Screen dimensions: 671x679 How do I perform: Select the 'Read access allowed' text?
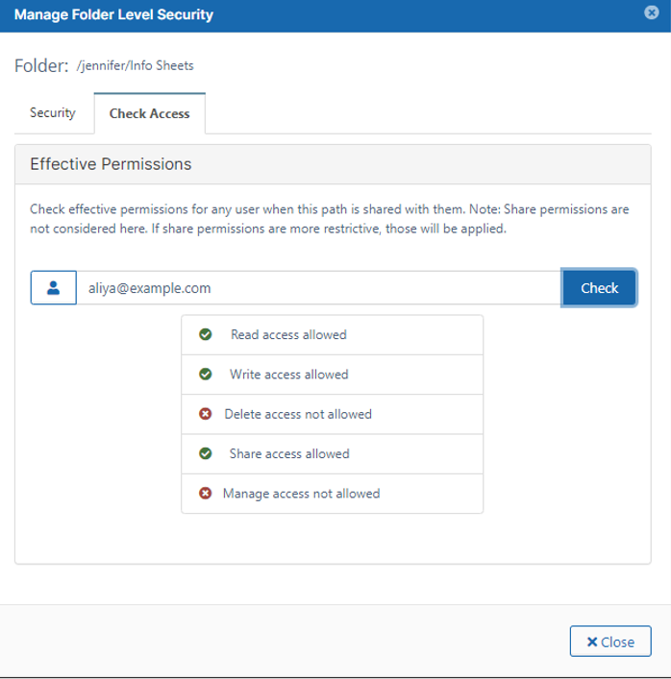[288, 335]
